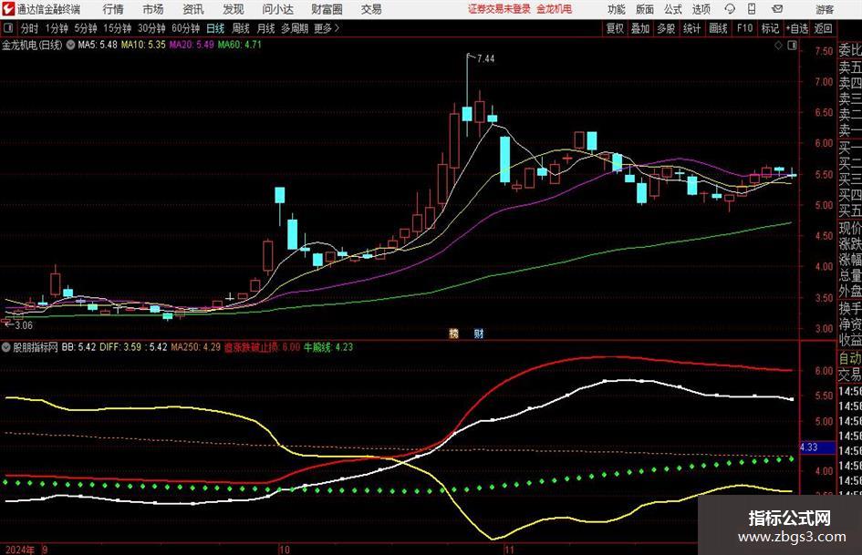
Task: Click the 牛熊线: 4.23 indicator value
Action: point(328,347)
